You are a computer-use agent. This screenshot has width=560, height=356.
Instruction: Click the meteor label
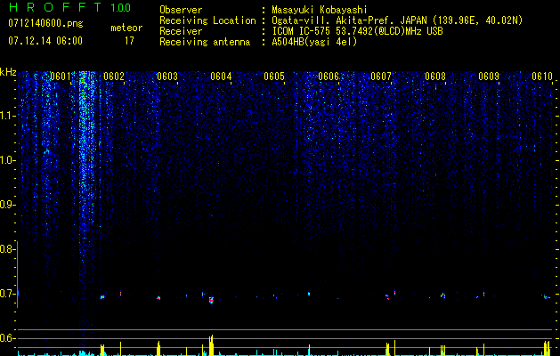coord(126,28)
